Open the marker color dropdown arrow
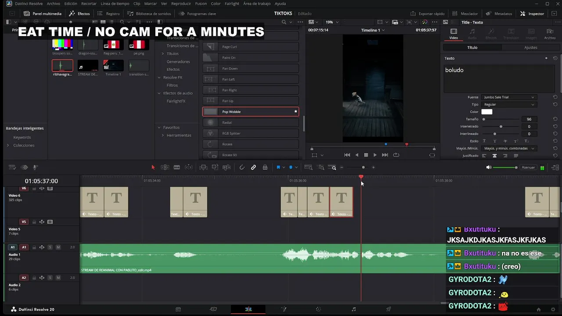Screen dimensions: 562x316 (296, 167)
